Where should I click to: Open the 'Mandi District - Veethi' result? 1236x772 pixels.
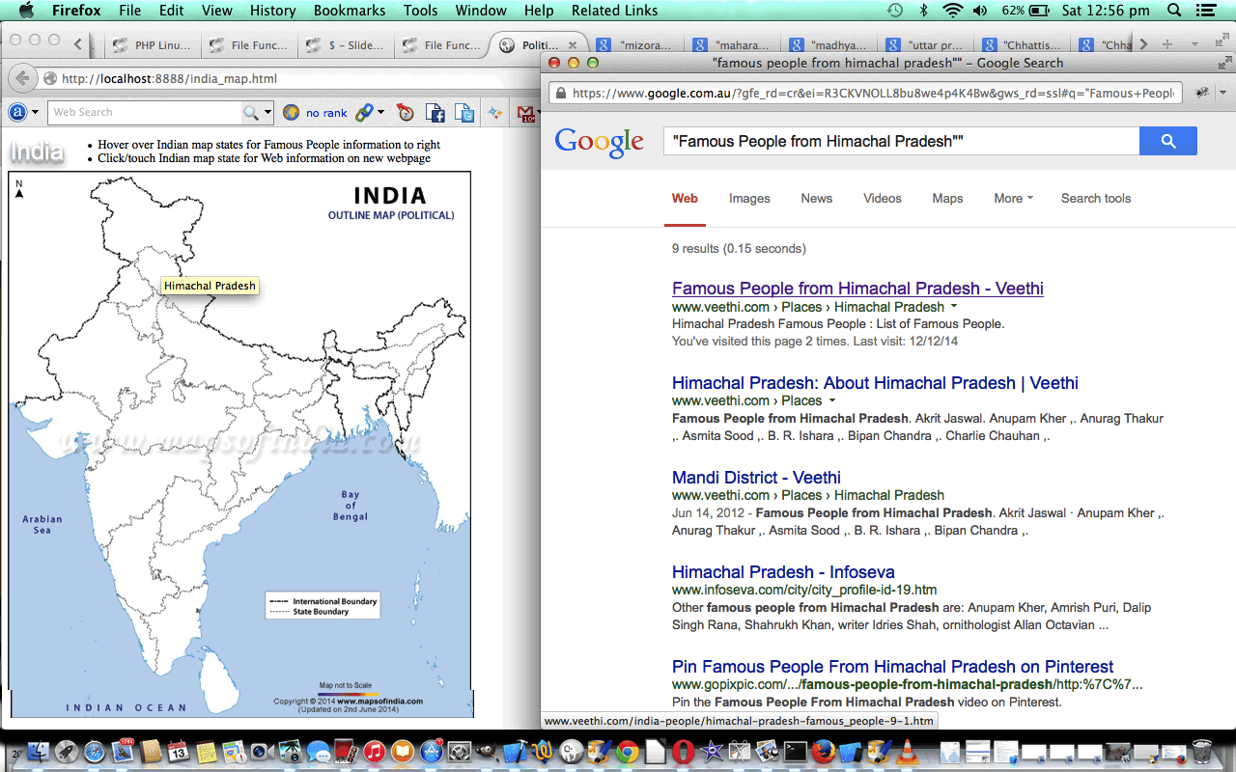[756, 477]
